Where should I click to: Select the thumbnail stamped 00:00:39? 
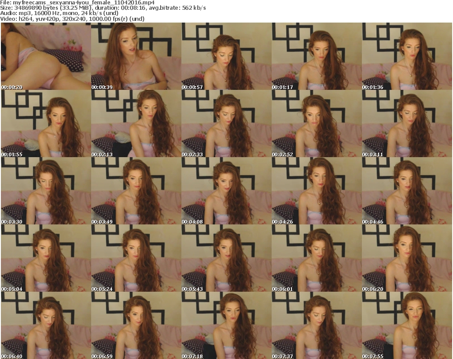136,56
